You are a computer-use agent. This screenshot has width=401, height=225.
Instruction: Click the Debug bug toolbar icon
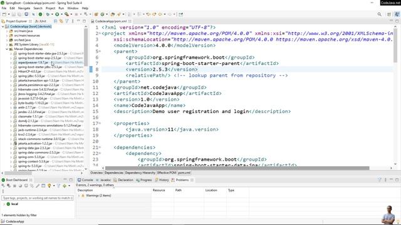(48, 14)
